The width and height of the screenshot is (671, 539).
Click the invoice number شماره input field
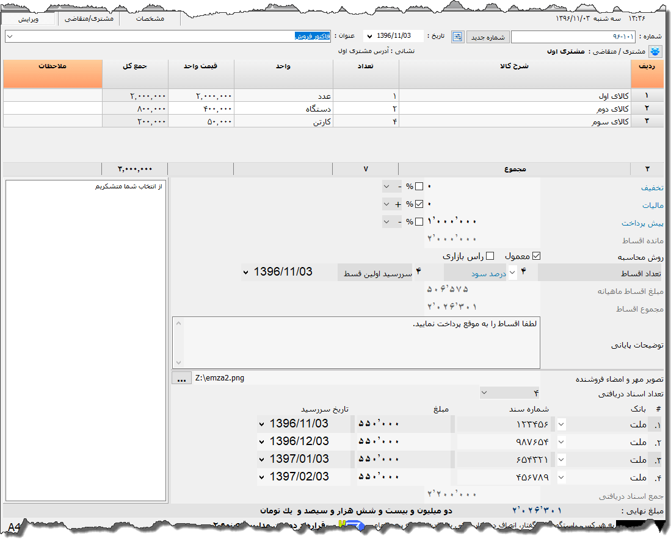coord(573,37)
